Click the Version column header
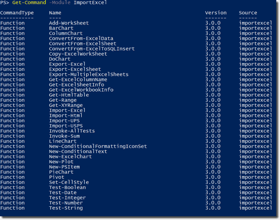 click(x=215, y=13)
